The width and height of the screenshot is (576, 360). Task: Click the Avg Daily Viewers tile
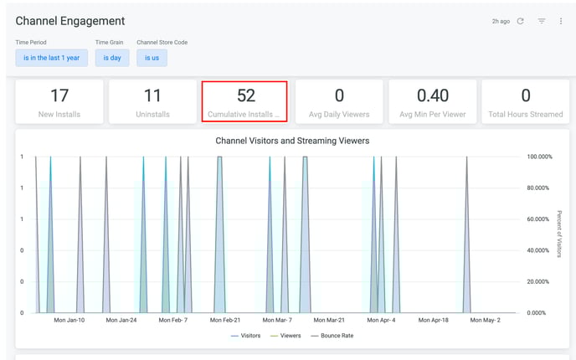coord(339,101)
